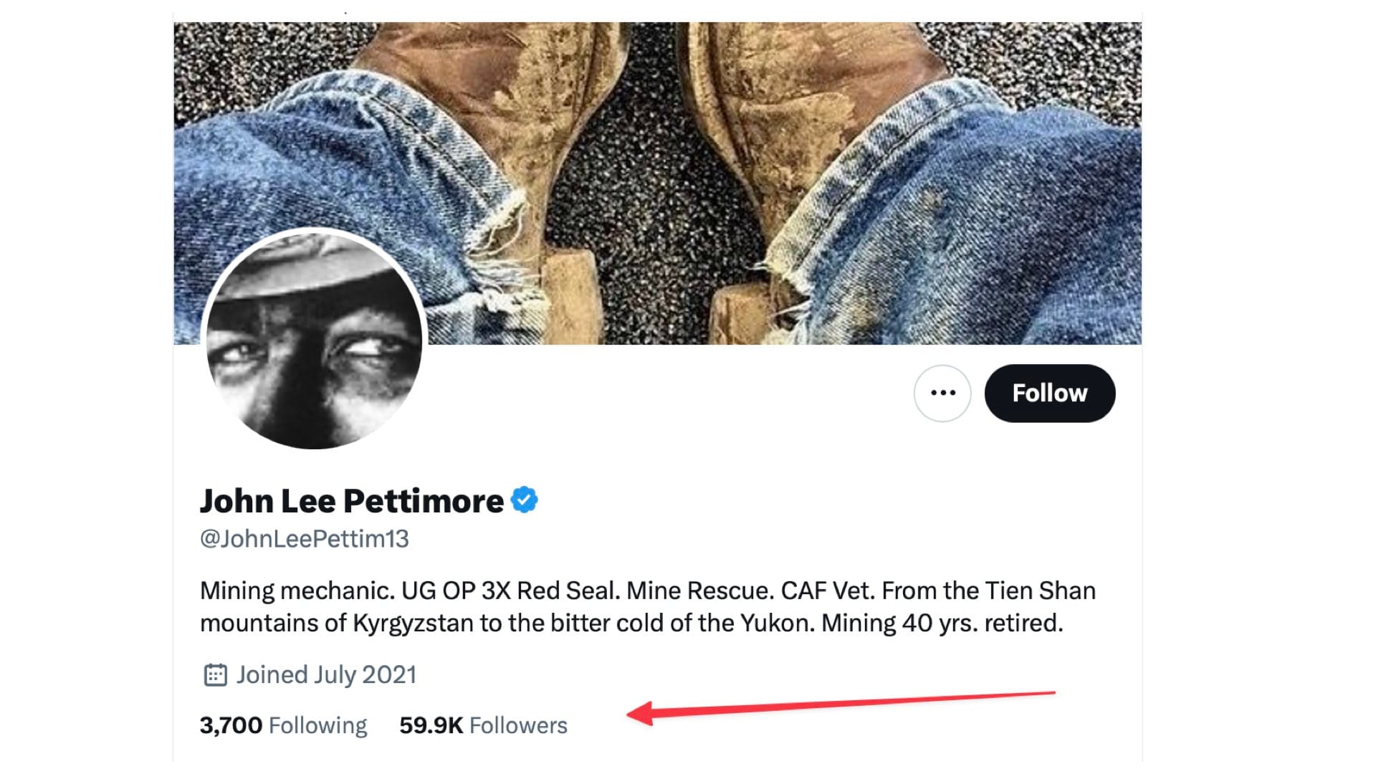Click the @JohnLeePettim13 handle

(304, 539)
